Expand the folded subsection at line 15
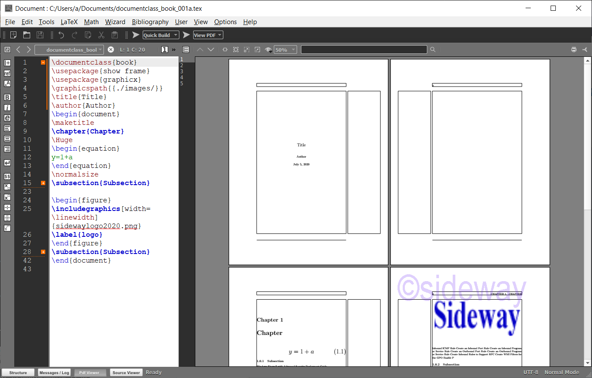This screenshot has width=592, height=378. [x=43, y=183]
